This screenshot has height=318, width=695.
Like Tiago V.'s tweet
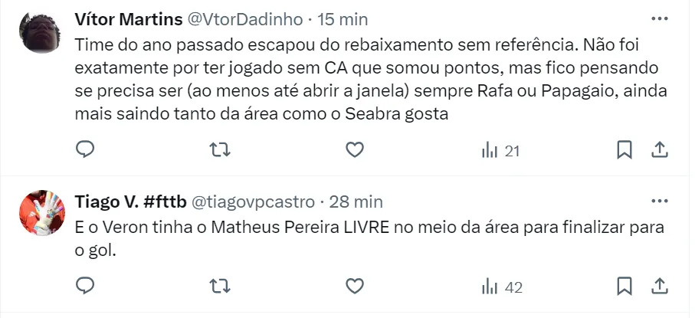pyautogui.click(x=354, y=287)
